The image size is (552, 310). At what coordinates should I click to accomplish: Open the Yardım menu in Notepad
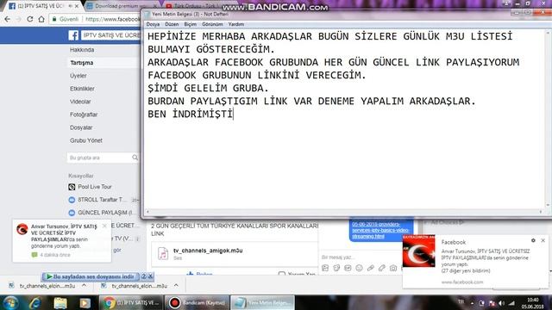coord(235,24)
